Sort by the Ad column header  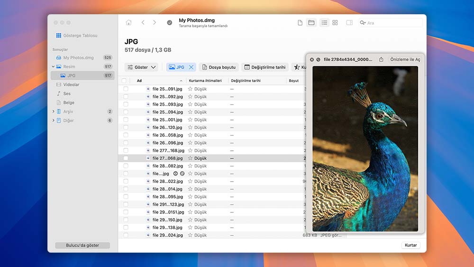point(139,81)
